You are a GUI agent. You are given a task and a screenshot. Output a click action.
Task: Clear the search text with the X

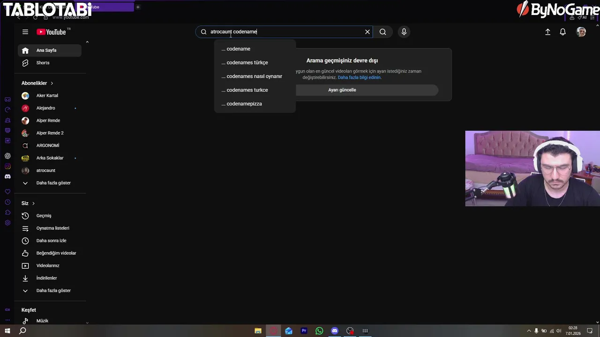pyautogui.click(x=367, y=32)
